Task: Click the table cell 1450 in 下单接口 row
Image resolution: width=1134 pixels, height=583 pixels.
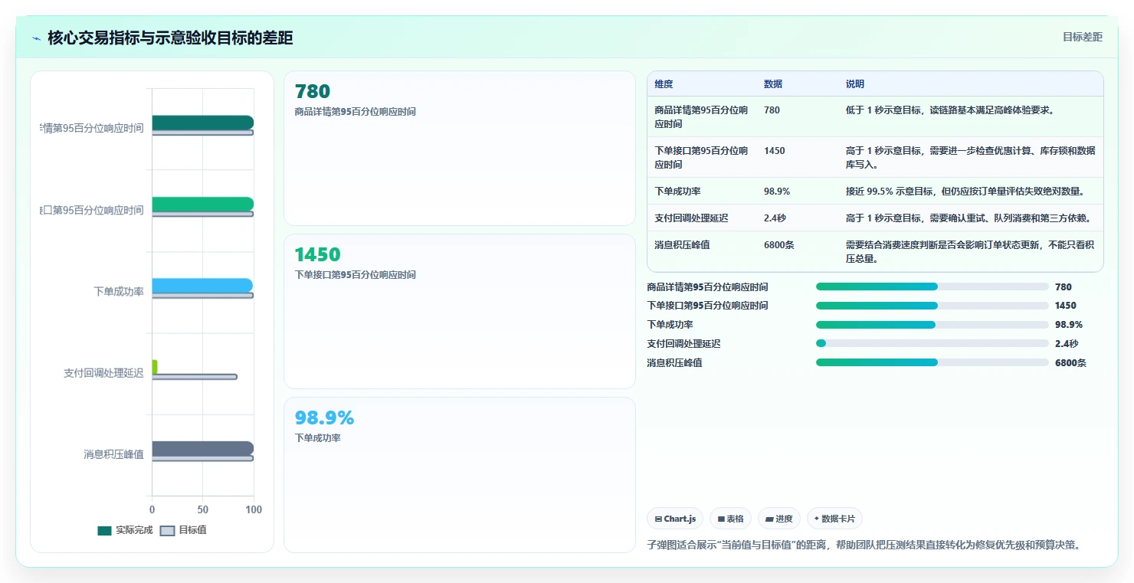Action: [775, 151]
